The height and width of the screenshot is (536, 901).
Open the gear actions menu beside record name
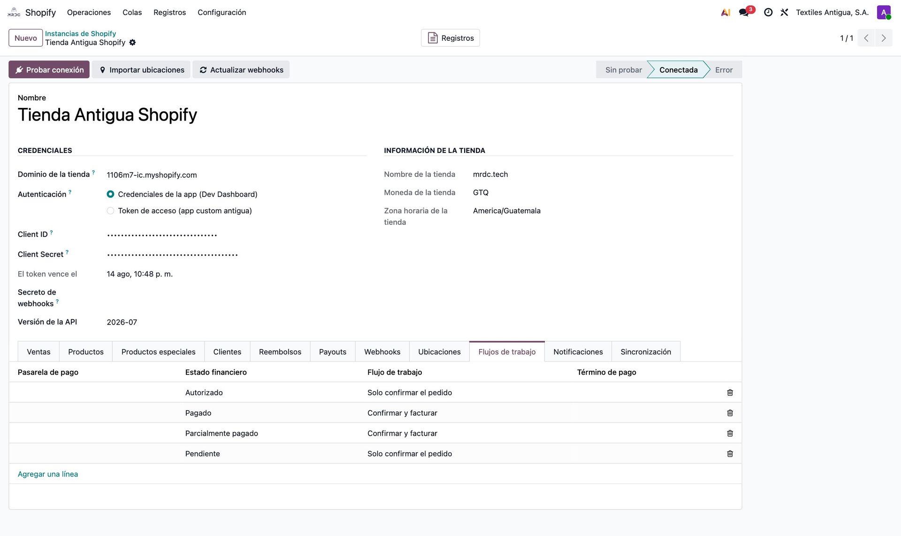pyautogui.click(x=132, y=43)
